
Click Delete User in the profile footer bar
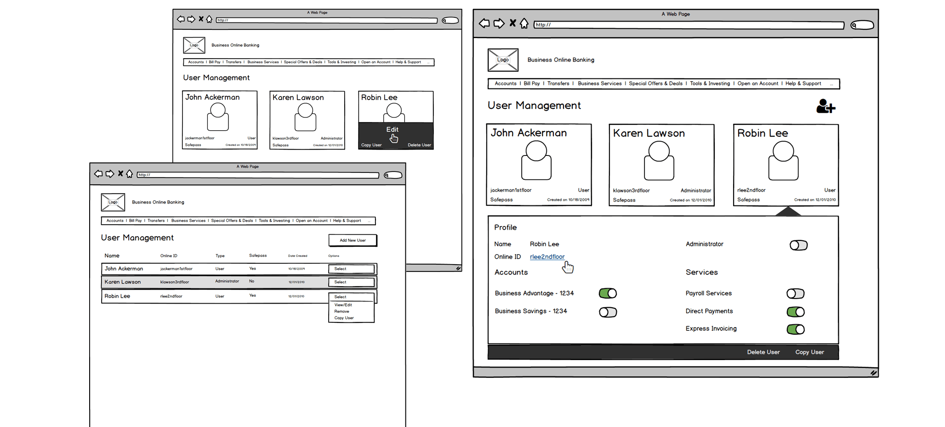tap(763, 352)
